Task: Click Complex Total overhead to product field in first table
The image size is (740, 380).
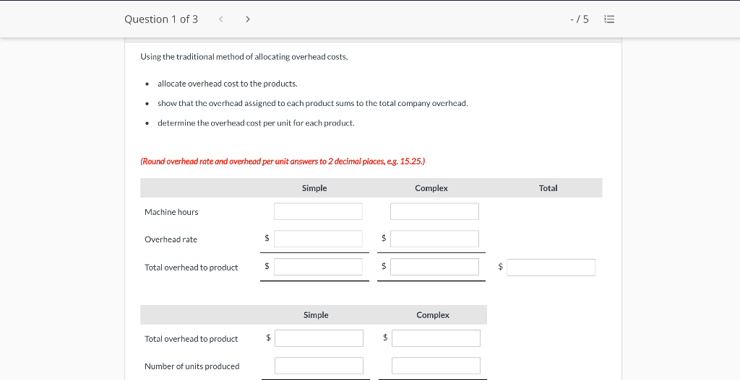Action: pos(434,267)
